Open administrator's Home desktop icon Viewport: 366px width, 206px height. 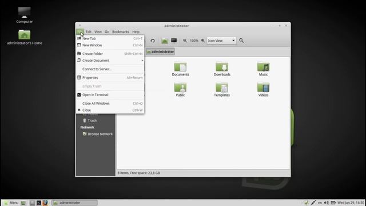(x=24, y=37)
